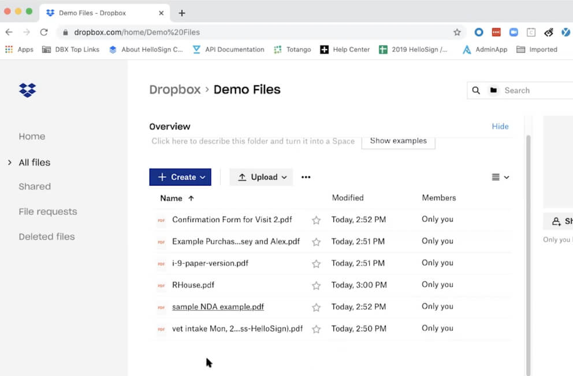Click the folder description placeholder text
This screenshot has width=573, height=376.
253,141
